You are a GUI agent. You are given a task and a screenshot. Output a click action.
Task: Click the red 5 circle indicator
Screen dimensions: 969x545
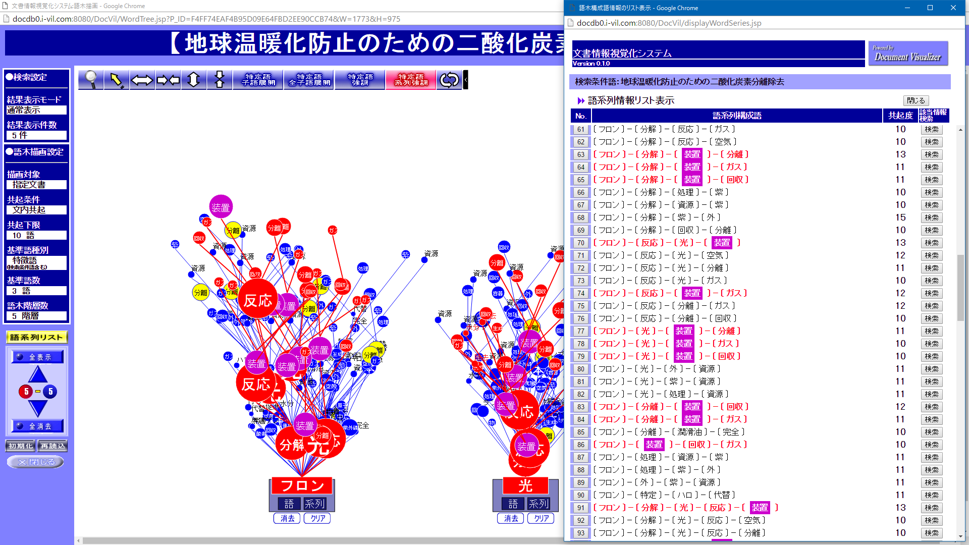click(x=26, y=392)
